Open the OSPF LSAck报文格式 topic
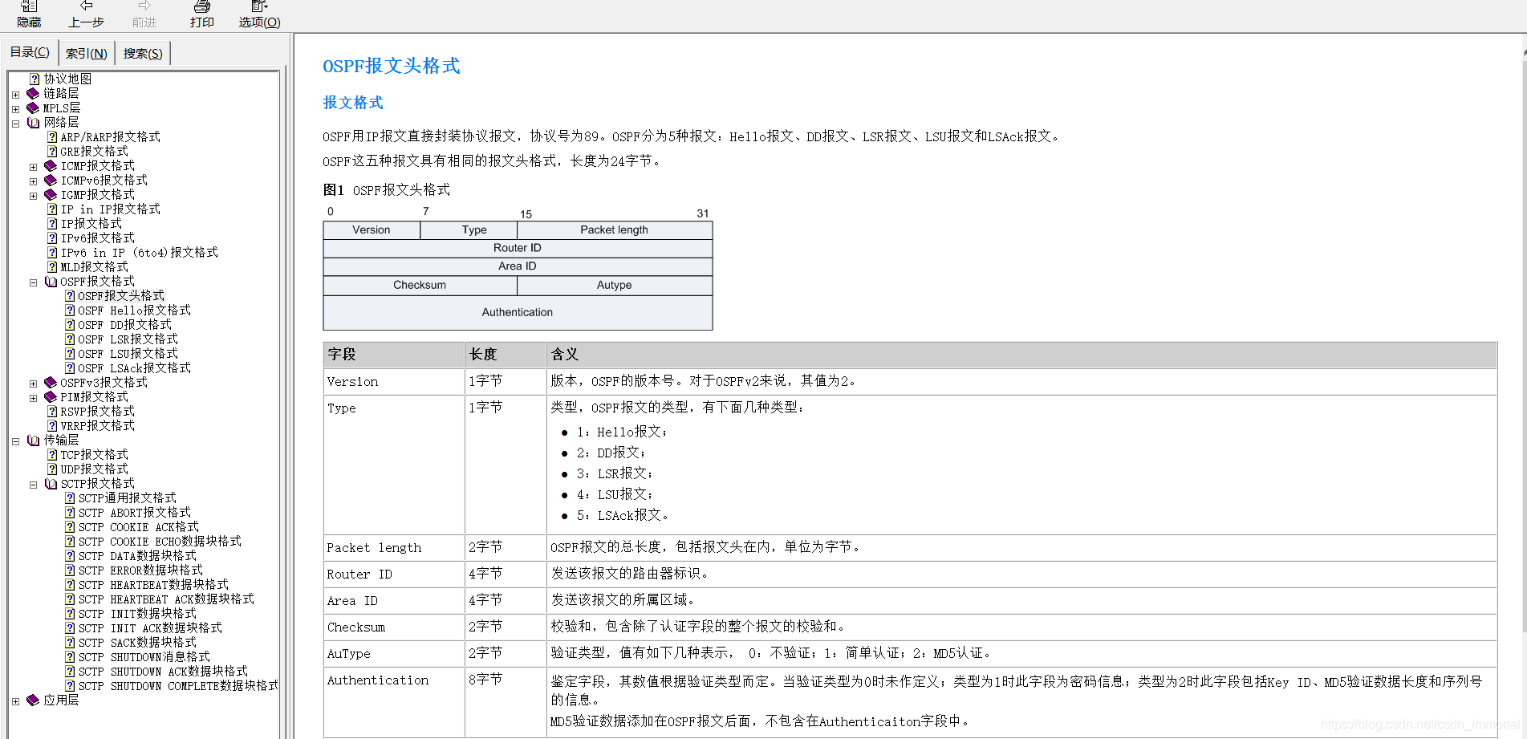Image resolution: width=1527 pixels, height=739 pixels. point(134,368)
